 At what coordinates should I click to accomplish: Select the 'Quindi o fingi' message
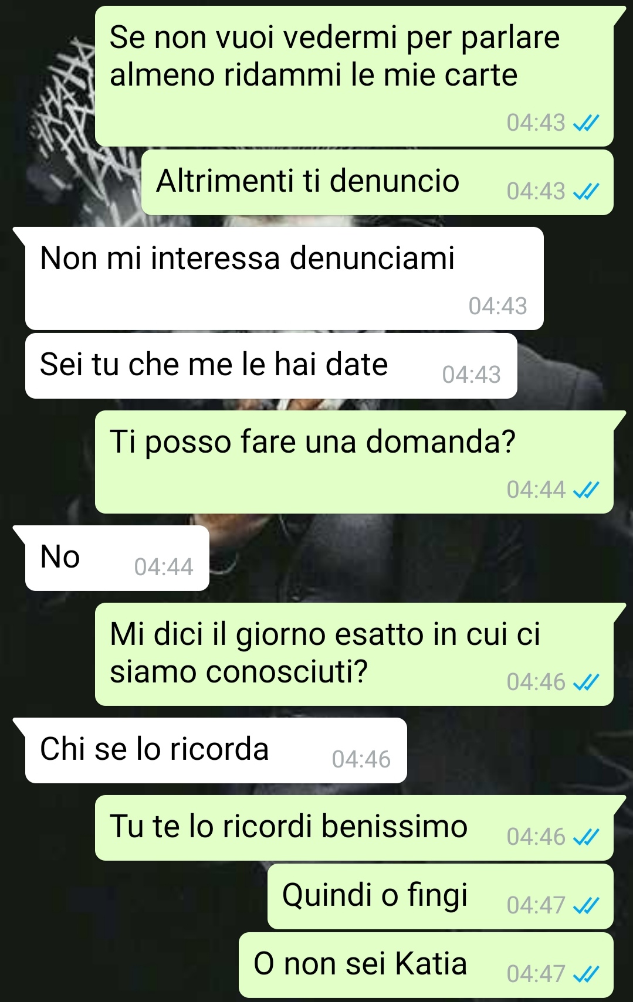pos(441,896)
